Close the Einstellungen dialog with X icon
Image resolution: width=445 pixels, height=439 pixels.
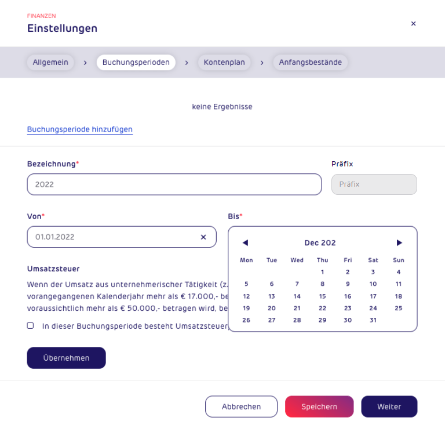coord(413,24)
